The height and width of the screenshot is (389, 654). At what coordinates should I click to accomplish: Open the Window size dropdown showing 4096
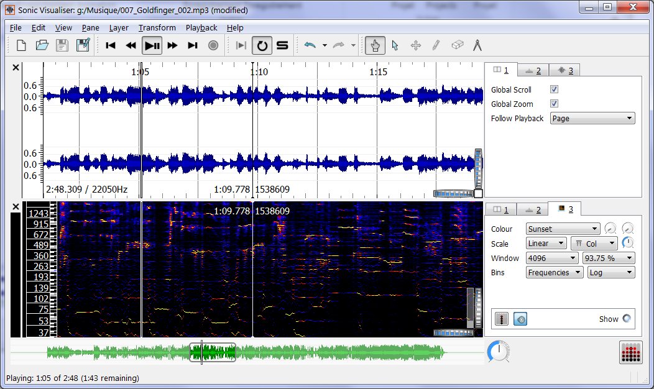(552, 258)
